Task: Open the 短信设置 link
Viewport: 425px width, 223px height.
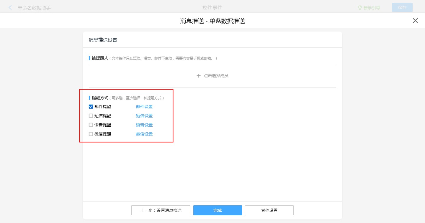Action: [144, 116]
